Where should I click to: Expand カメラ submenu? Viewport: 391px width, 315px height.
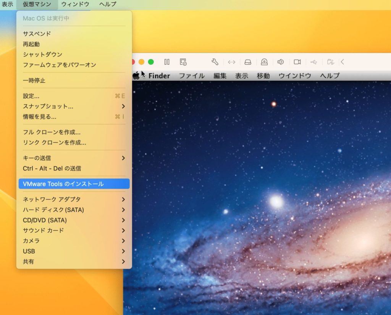(74, 241)
